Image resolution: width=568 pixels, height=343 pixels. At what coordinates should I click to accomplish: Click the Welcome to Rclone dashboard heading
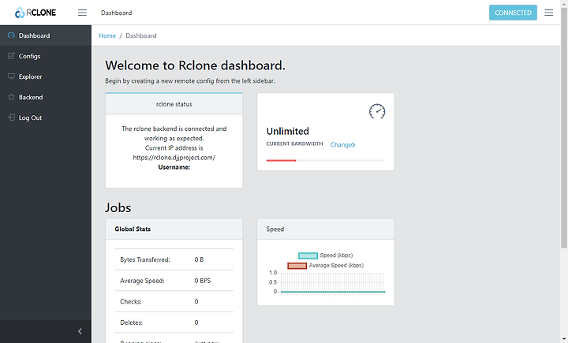point(196,65)
